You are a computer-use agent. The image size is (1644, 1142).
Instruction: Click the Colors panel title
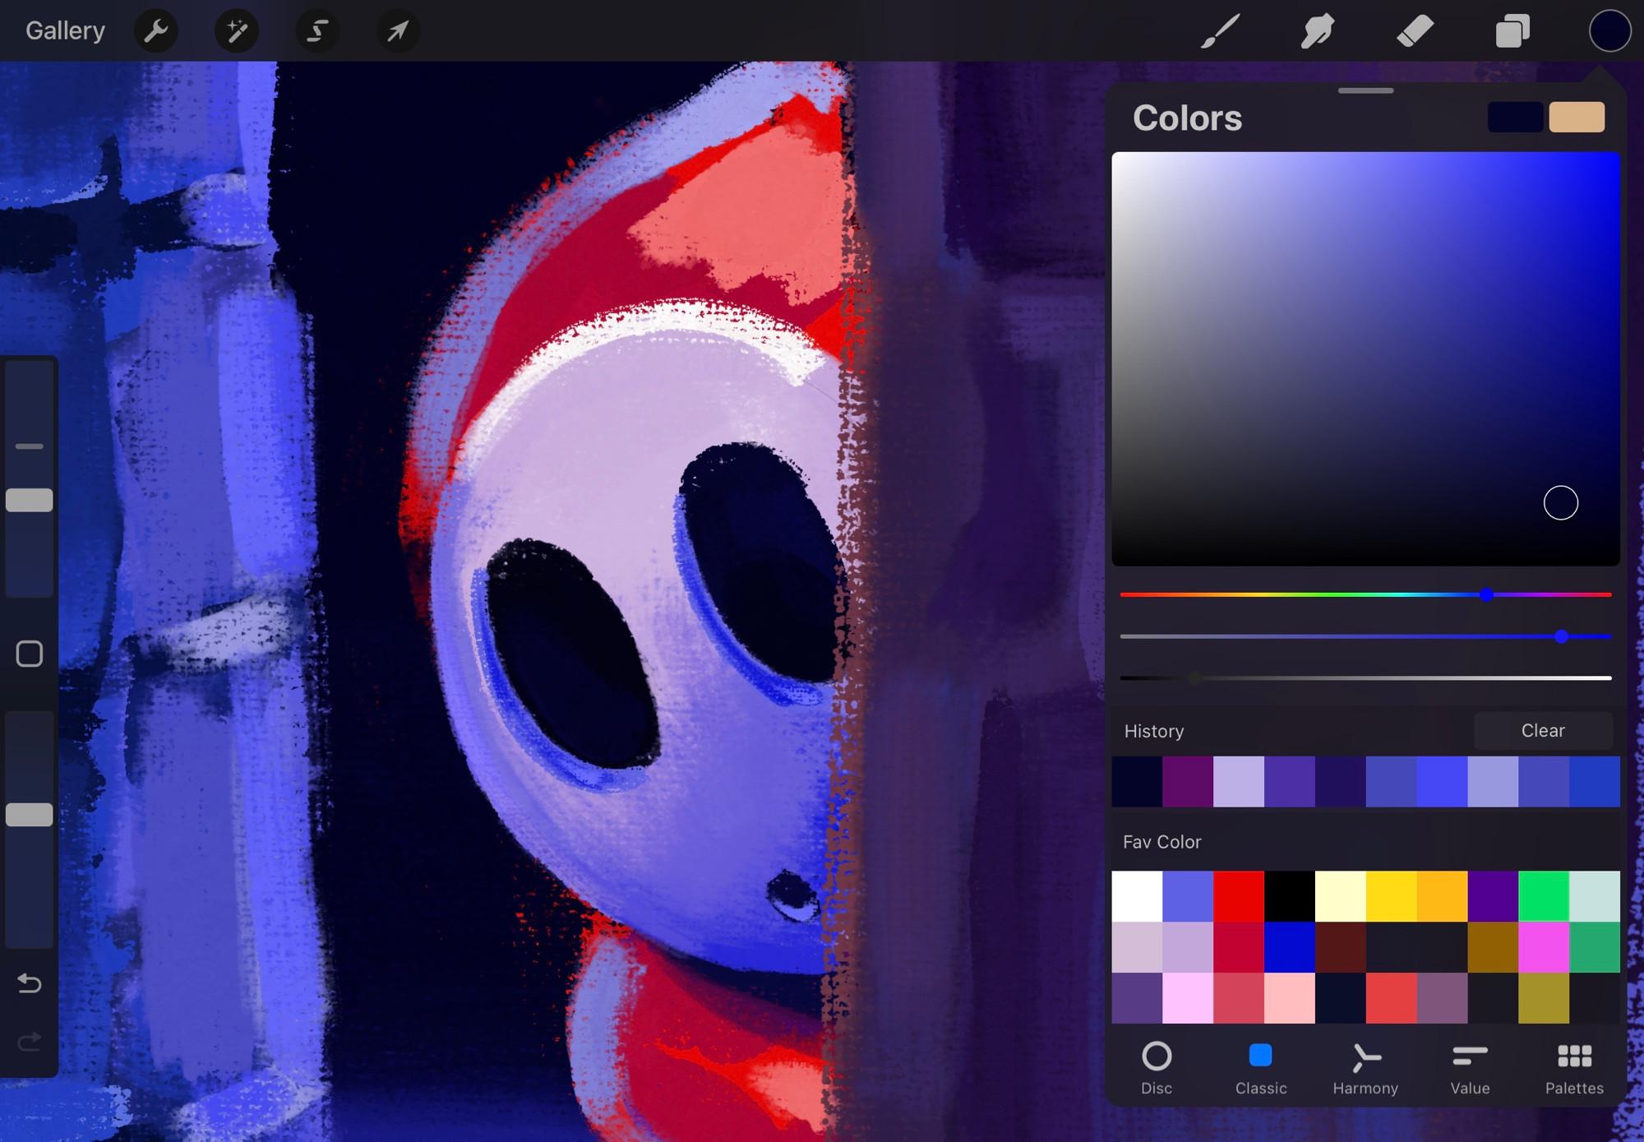pyautogui.click(x=1187, y=118)
